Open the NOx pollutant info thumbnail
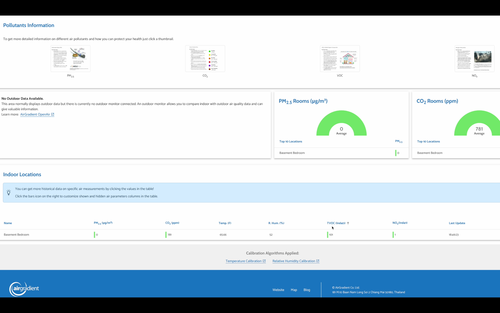Screen dimensions: 500x313 click(x=474, y=59)
